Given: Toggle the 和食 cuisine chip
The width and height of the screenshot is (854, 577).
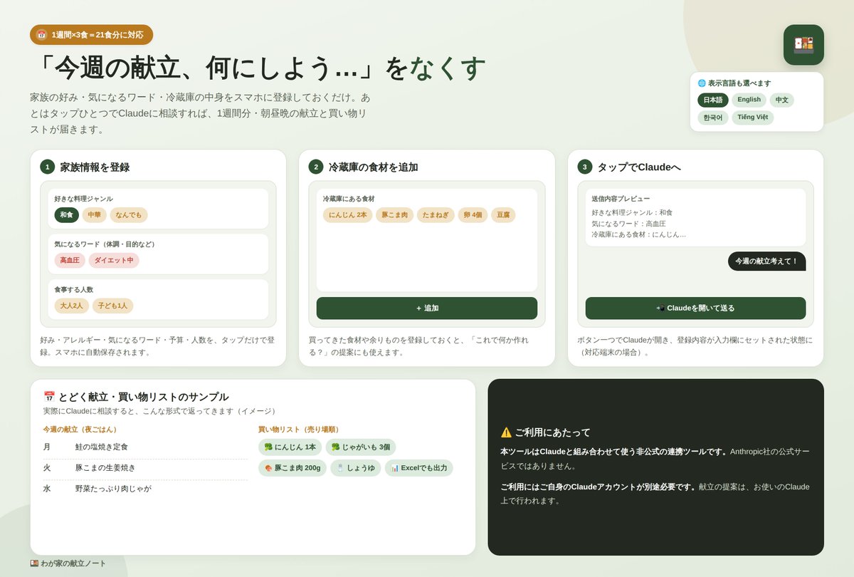Looking at the screenshot, I should [x=66, y=215].
